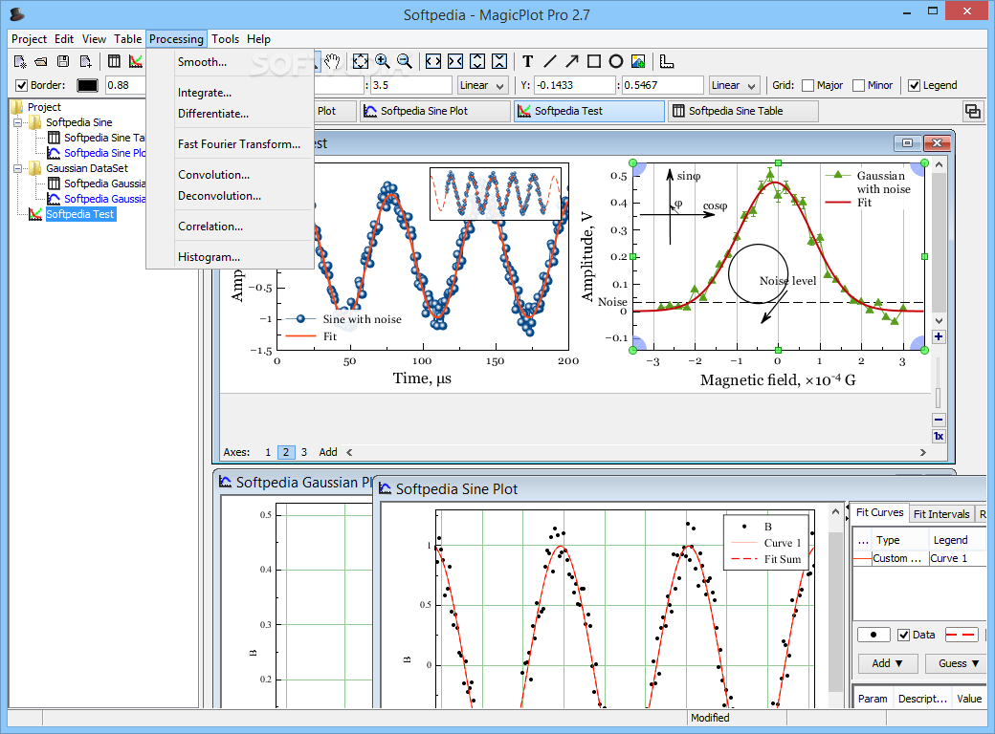Open the data marker style picker
The height and width of the screenshot is (734, 995).
(873, 635)
